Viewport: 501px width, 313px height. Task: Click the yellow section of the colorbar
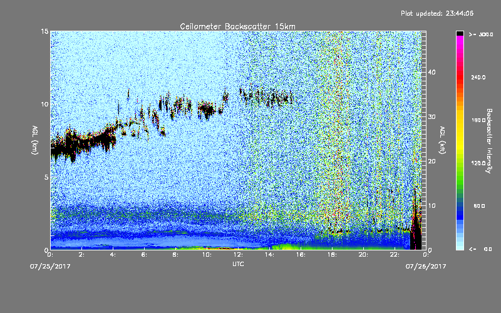(x=460, y=130)
